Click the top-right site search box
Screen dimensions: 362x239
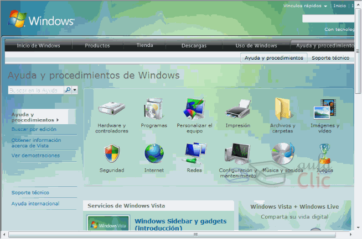point(328,19)
